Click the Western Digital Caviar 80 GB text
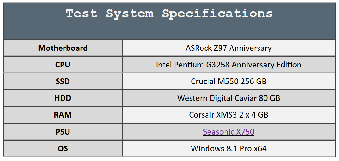 click(229, 98)
